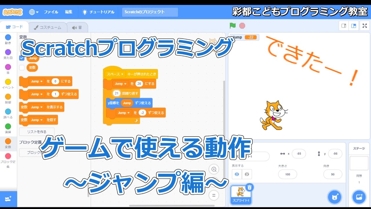Select the イベント block category
371x209 pixels.
tap(8, 84)
